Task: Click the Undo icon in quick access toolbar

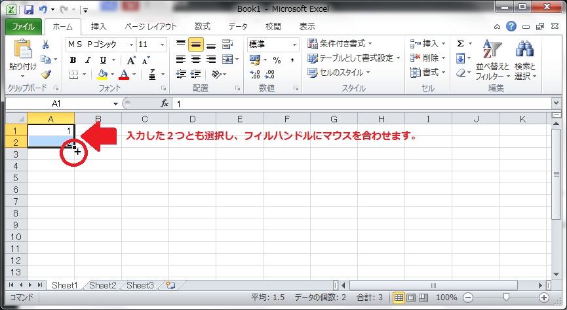Action: (x=43, y=9)
